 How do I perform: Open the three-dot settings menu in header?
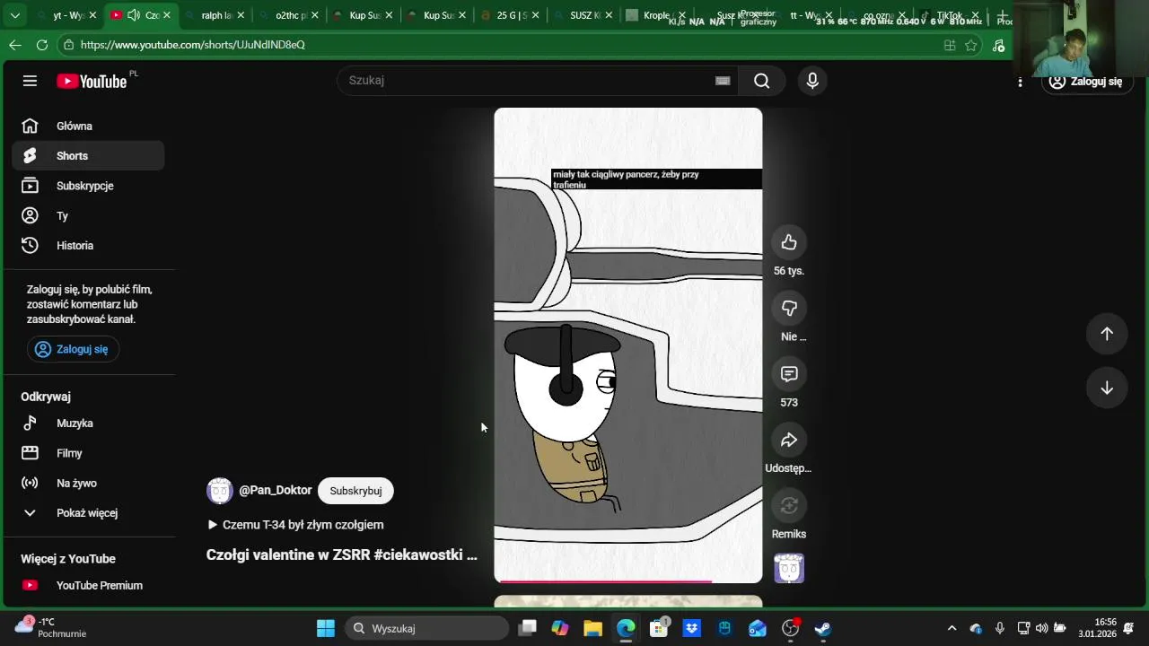[1020, 82]
